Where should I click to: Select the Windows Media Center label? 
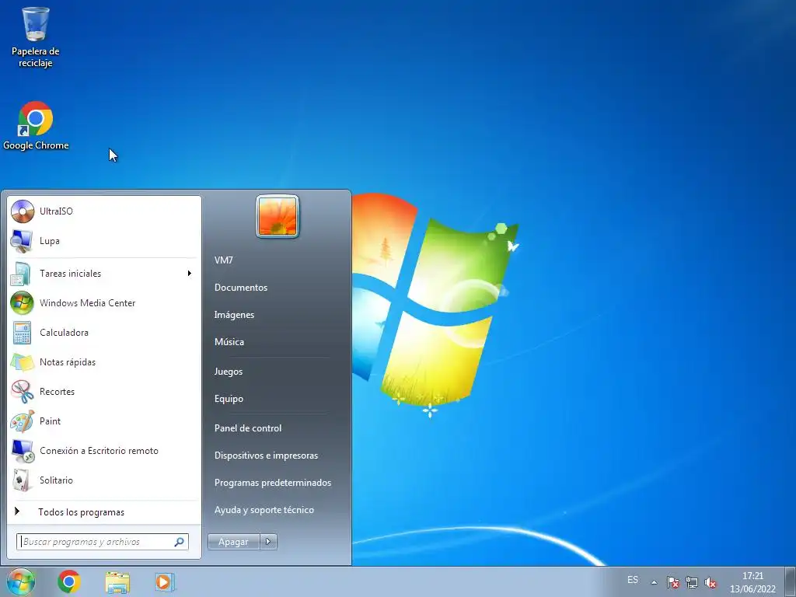(87, 303)
